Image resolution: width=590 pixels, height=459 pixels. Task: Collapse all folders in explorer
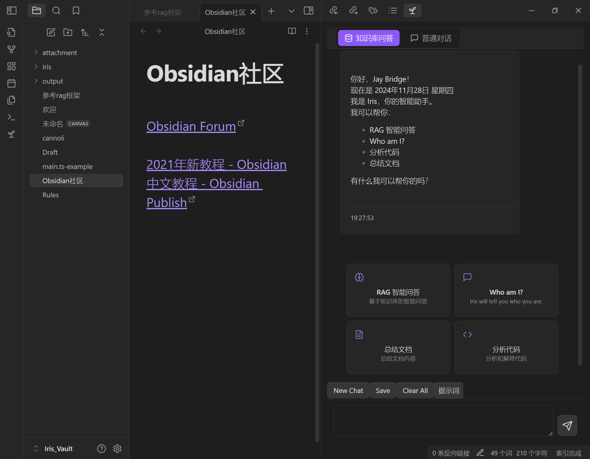102,32
